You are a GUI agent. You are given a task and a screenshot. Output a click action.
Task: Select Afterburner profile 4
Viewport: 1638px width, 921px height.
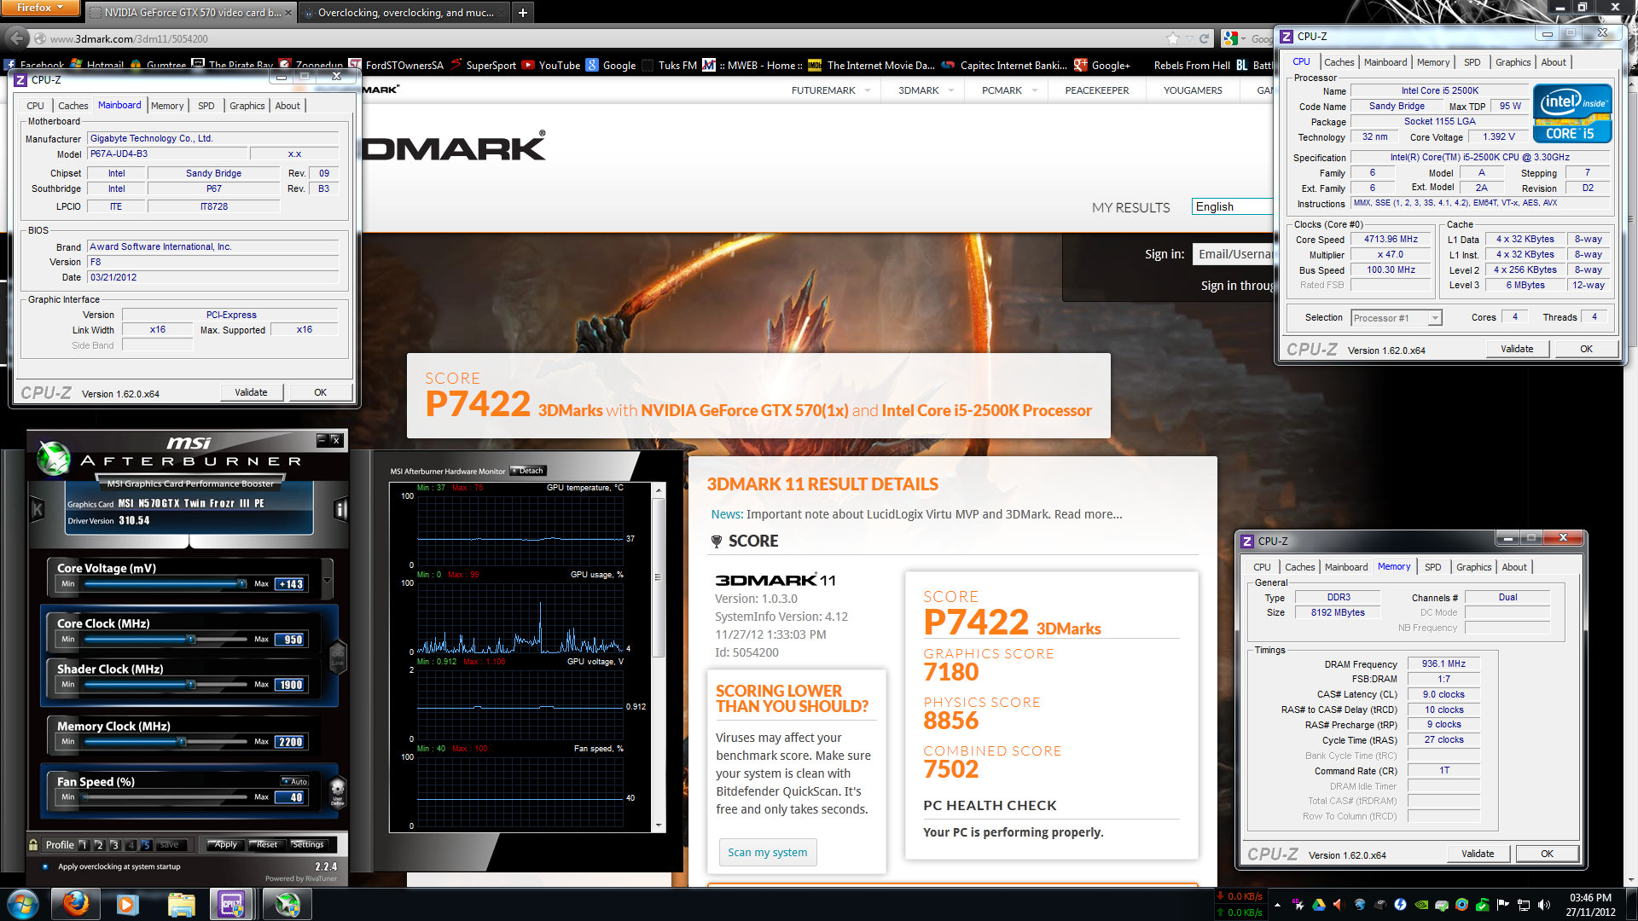click(131, 845)
